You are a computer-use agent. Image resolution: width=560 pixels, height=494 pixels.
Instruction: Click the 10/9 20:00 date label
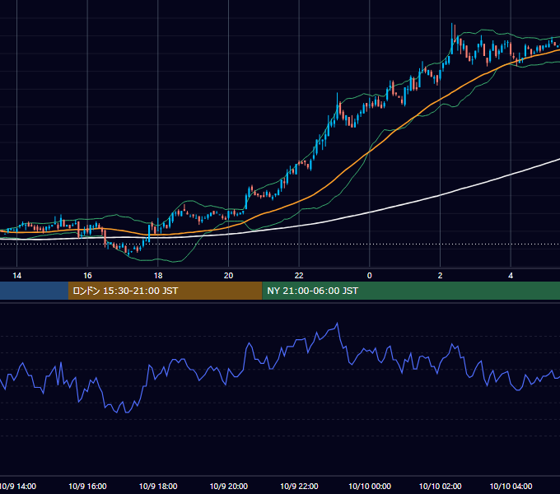(229, 486)
